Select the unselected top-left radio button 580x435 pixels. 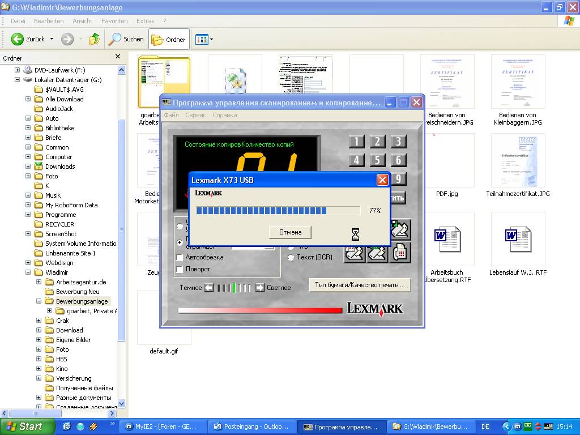pos(180,226)
